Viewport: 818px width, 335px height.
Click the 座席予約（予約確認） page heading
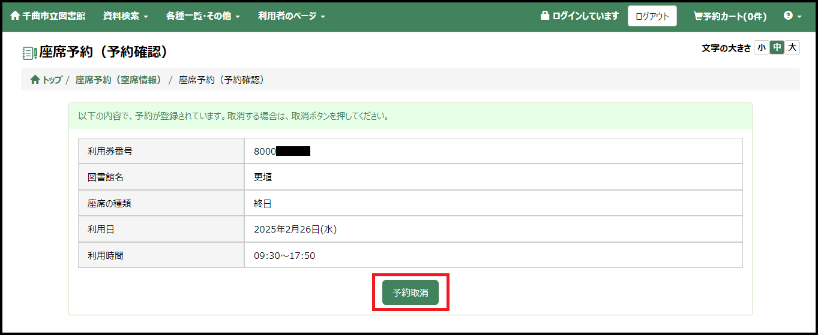pyautogui.click(x=103, y=52)
